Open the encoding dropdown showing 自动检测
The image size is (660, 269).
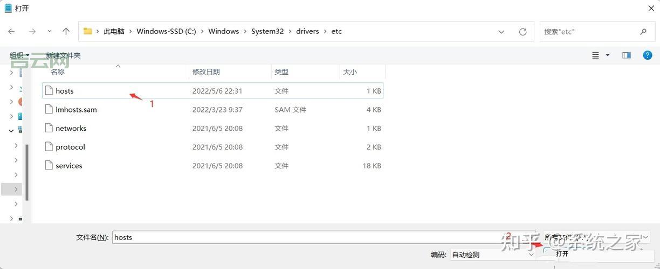tap(492, 254)
